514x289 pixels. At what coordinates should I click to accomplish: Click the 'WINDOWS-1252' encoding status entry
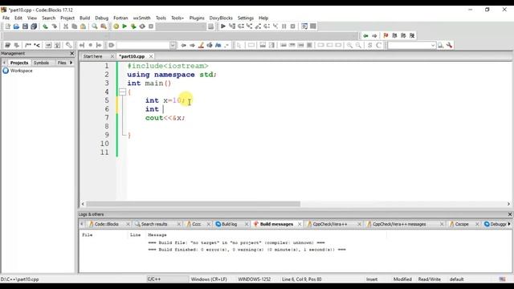pos(254,279)
